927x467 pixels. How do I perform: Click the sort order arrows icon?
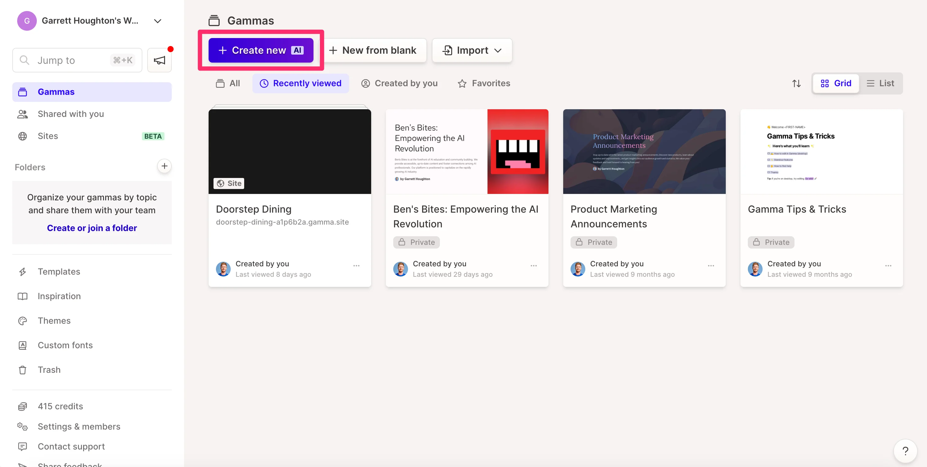click(x=796, y=83)
